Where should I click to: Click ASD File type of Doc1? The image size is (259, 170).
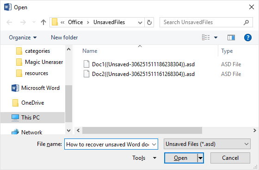(x=231, y=64)
